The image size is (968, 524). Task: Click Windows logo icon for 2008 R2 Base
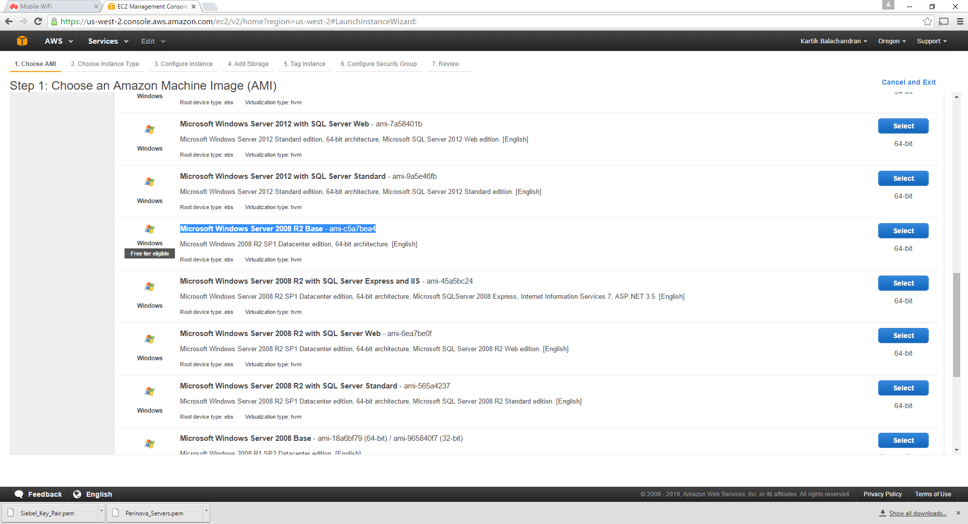(150, 229)
